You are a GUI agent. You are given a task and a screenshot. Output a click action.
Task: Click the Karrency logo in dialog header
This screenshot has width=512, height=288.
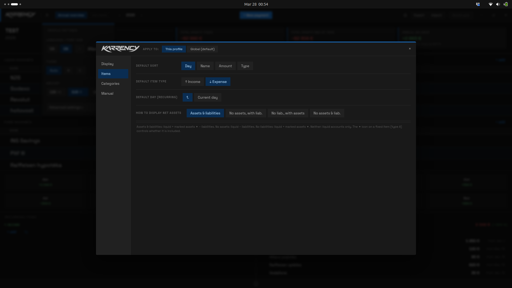[x=120, y=49]
